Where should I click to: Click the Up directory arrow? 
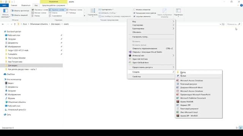click(15, 24)
